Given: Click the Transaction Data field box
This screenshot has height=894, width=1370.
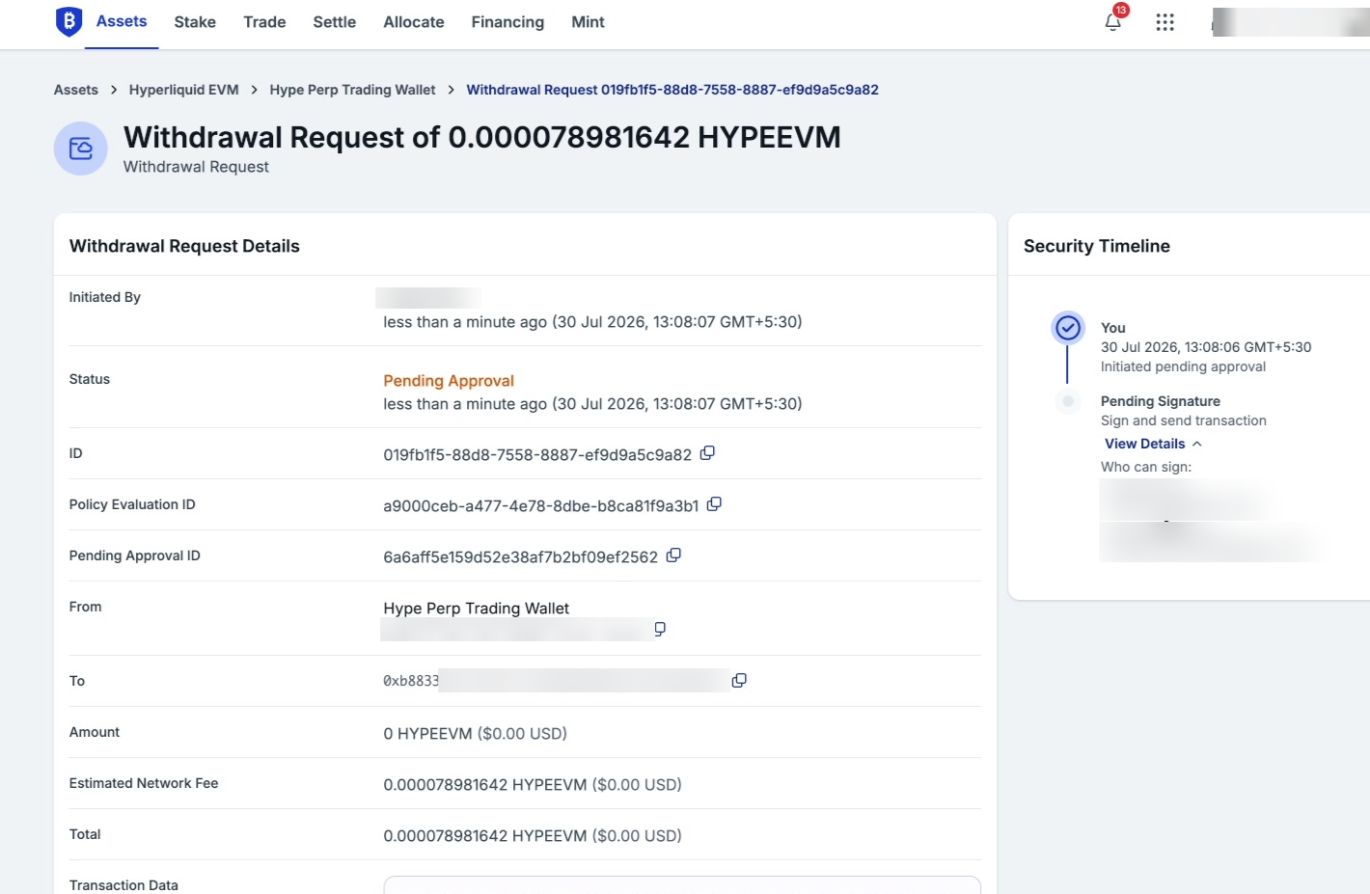Looking at the screenshot, I should coord(682,885).
